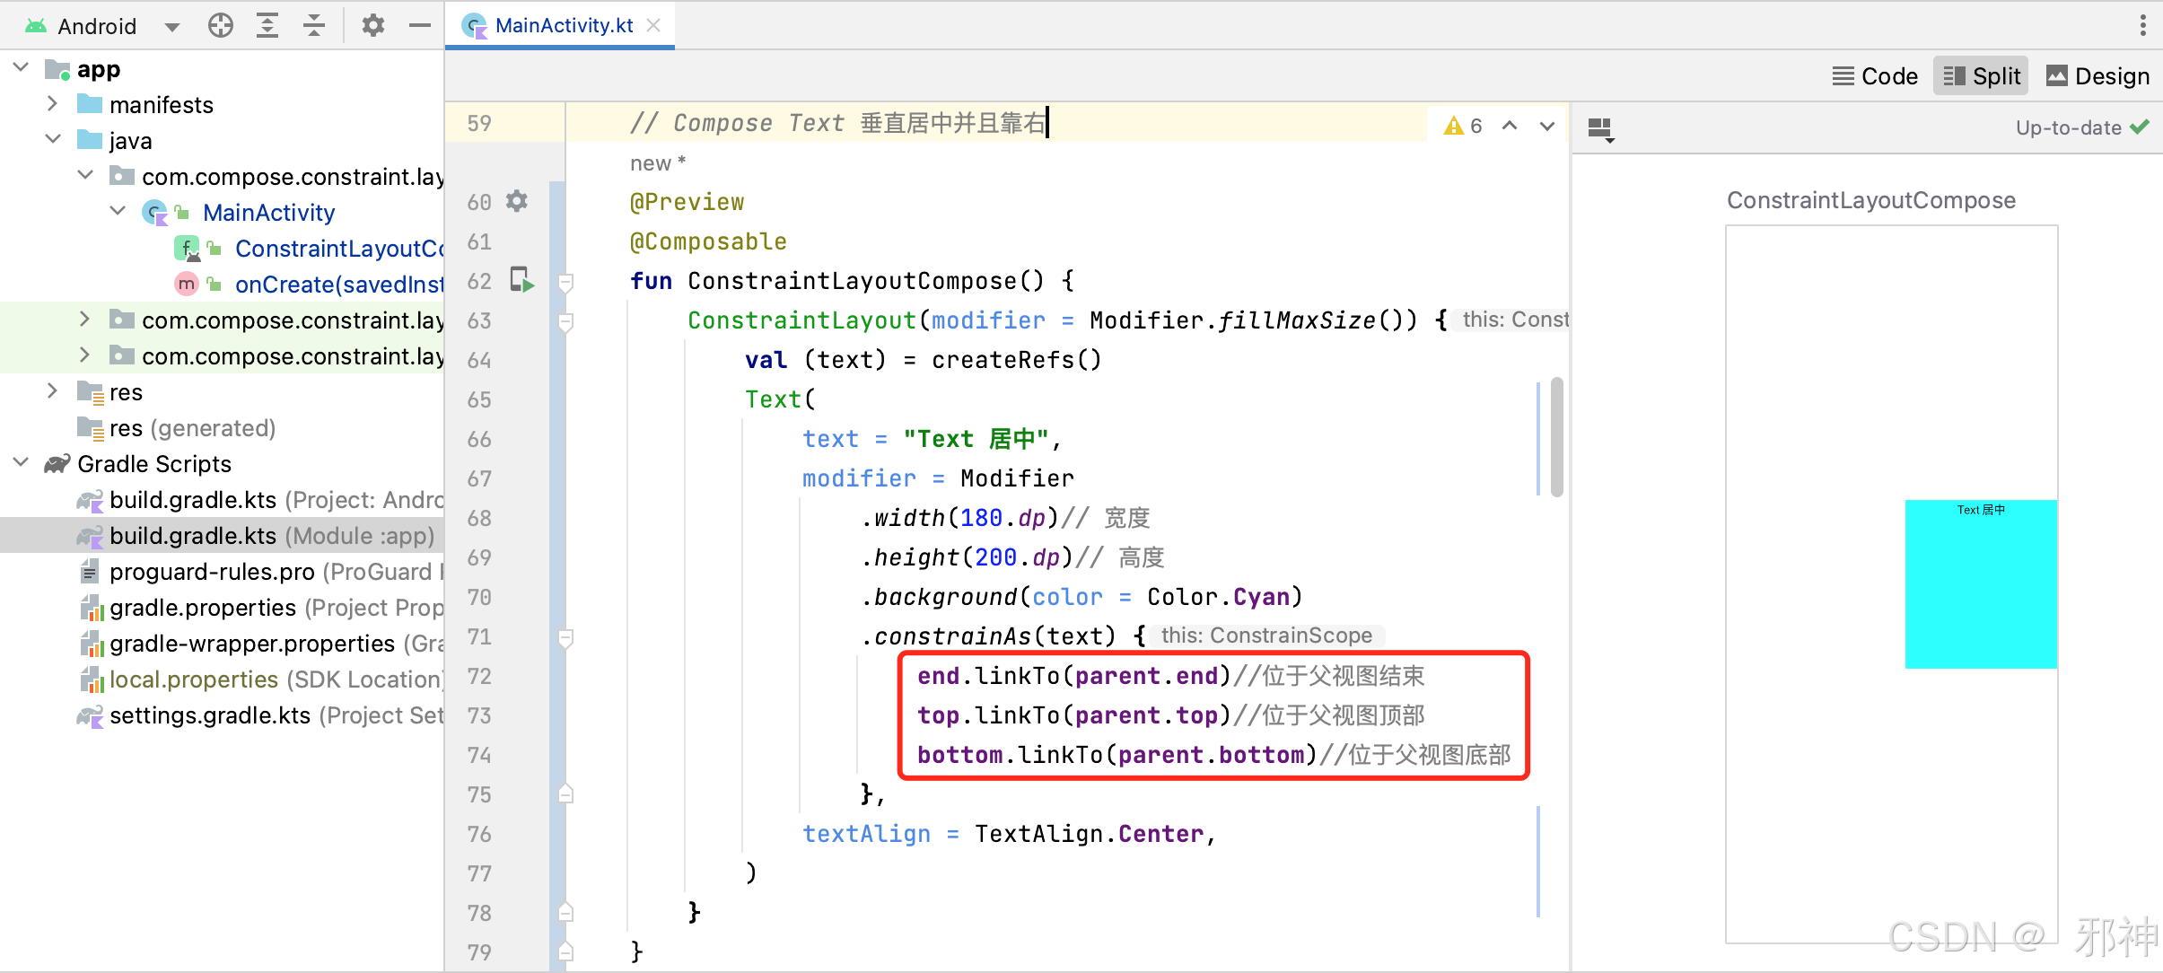Click the app module folder icon
This screenshot has height=973, width=2163.
tap(57, 69)
